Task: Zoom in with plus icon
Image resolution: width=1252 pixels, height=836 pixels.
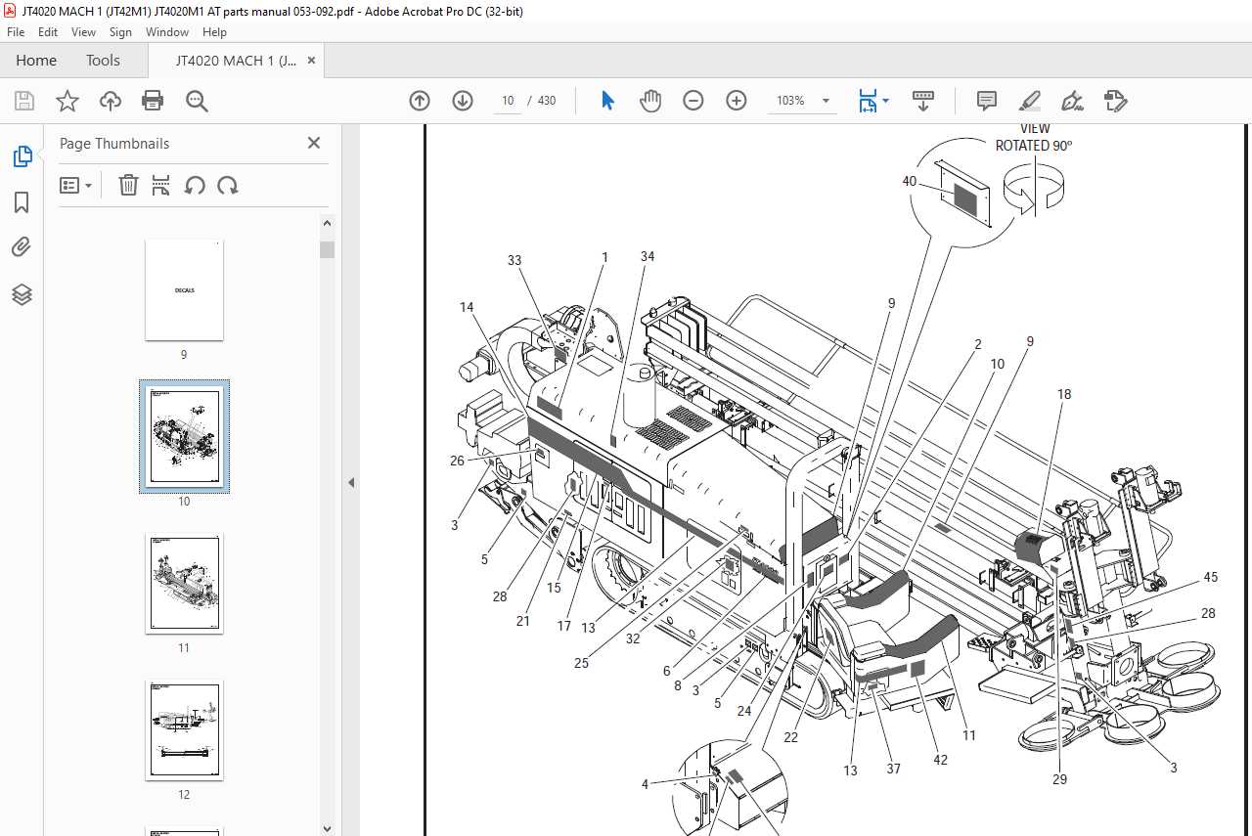Action: tap(737, 101)
